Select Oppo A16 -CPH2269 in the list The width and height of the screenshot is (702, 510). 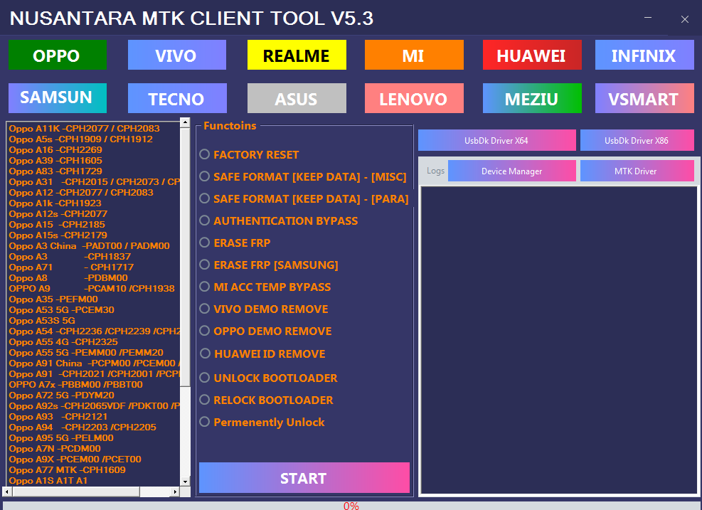click(55, 150)
